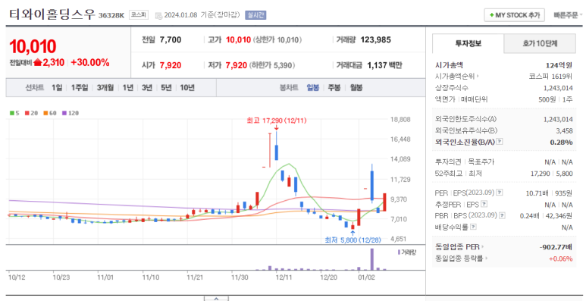Screen dimensions: 586x301
Task: Switch to the 투자정보 tab
Action: pyautogui.click(x=468, y=43)
